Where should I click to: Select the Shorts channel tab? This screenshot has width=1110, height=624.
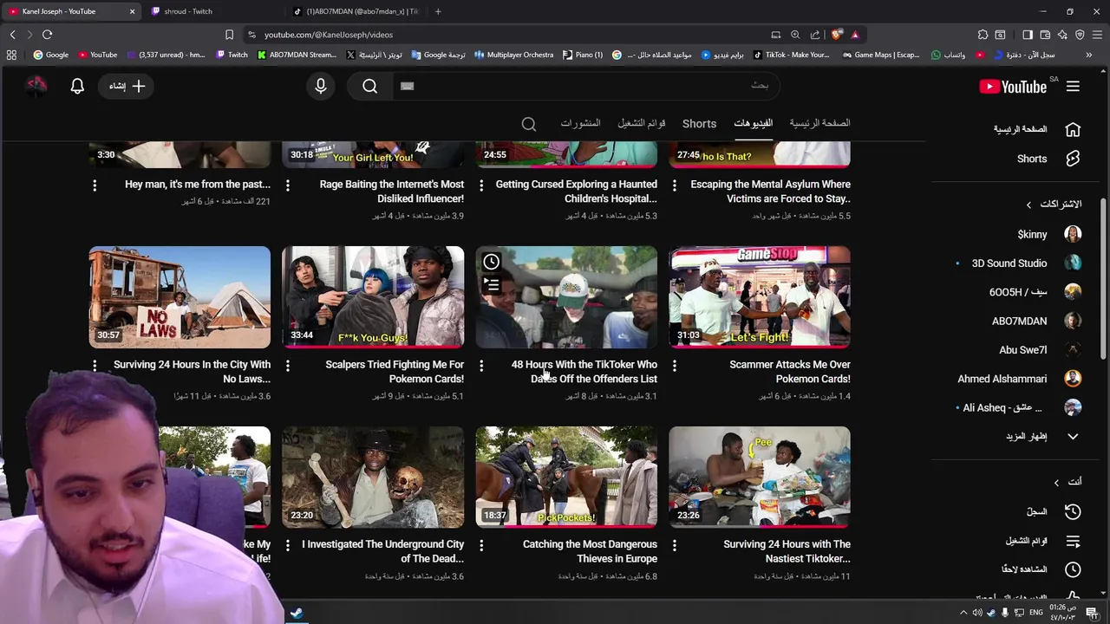(x=699, y=124)
